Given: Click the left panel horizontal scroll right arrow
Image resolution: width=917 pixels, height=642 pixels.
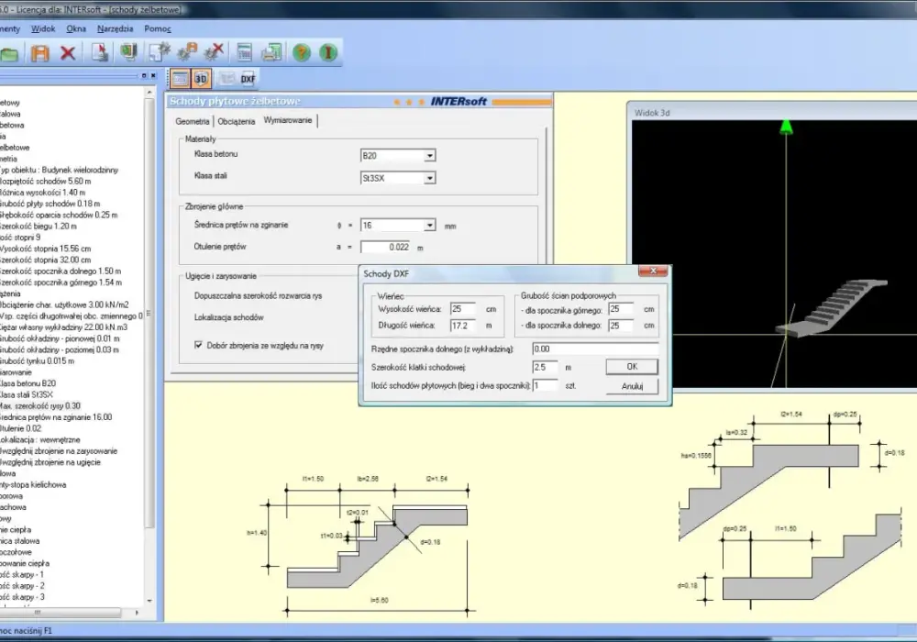Looking at the screenshot, I should 137,613.
